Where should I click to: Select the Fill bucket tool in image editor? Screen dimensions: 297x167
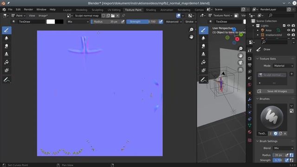pos(6,62)
